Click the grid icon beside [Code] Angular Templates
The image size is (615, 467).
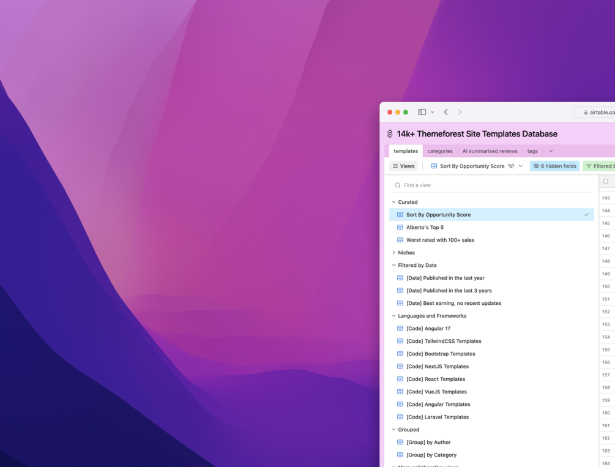pos(400,404)
